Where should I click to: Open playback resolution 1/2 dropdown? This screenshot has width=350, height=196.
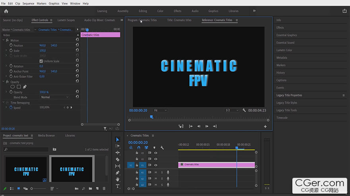click(232, 110)
